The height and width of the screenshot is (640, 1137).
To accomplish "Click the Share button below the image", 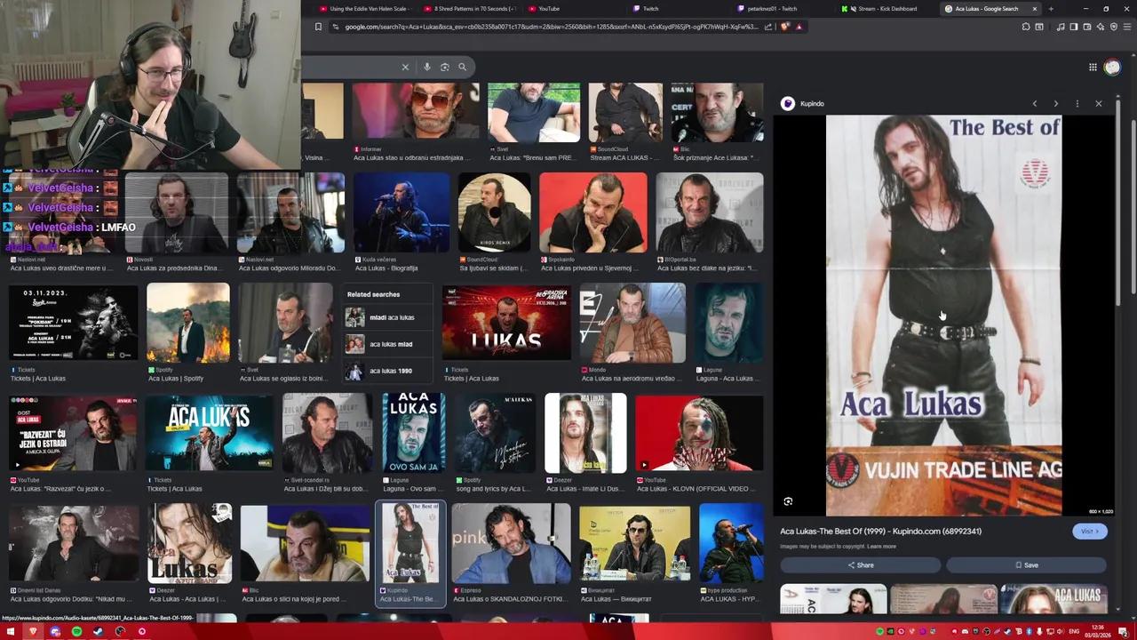I will click(x=860, y=564).
